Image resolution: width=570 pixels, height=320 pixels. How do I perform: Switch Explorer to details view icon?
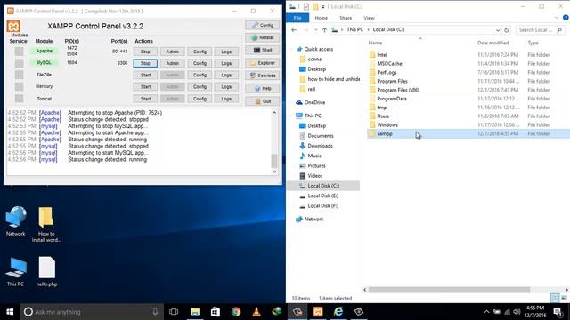(555, 298)
